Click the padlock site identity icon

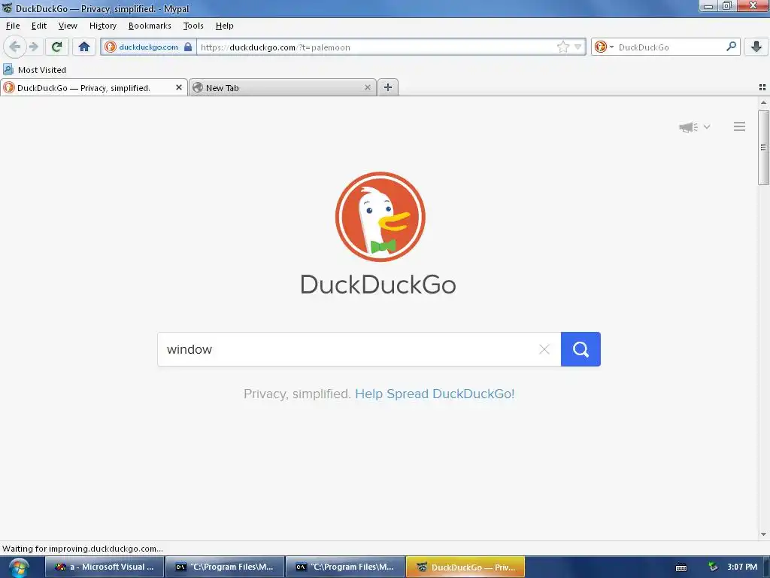point(187,47)
